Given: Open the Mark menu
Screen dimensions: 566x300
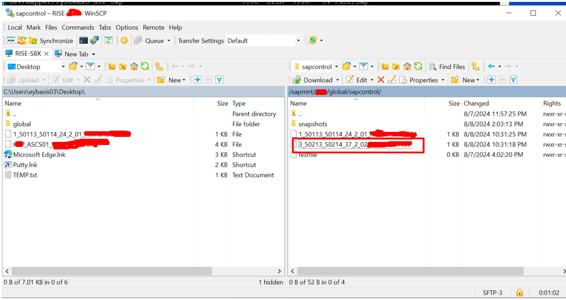Looking at the screenshot, I should 34,27.
